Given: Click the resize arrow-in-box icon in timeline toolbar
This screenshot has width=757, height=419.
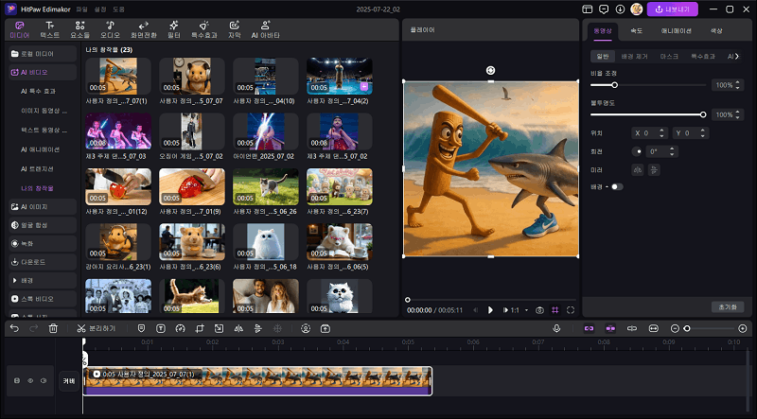Looking at the screenshot, I should [x=219, y=328].
